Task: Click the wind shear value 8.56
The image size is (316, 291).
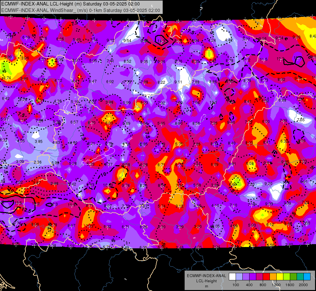Action: pos(196,124)
